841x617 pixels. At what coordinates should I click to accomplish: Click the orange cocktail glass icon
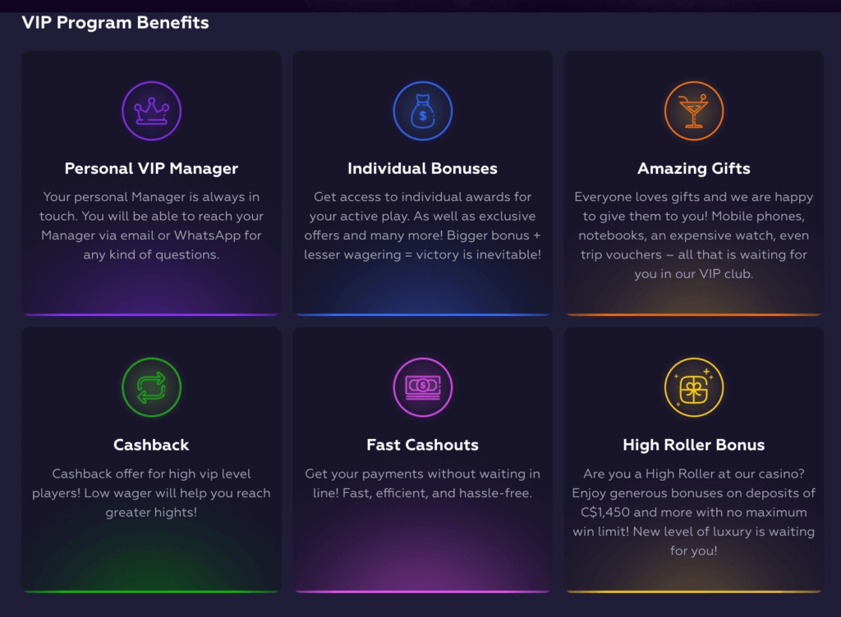(694, 111)
